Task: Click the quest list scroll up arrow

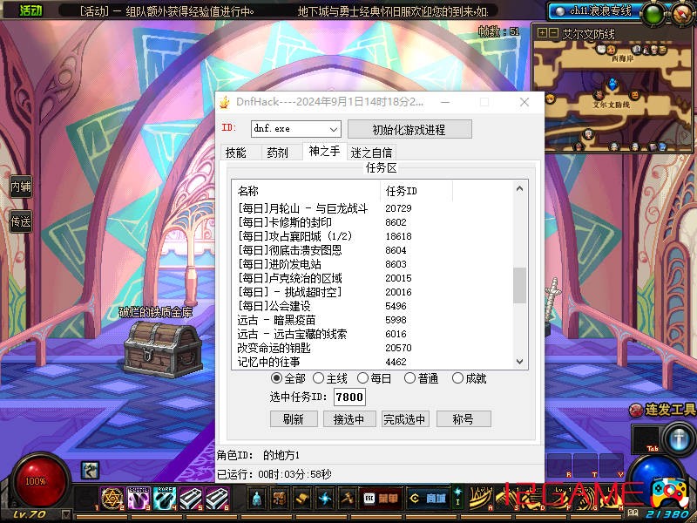Action: (519, 188)
